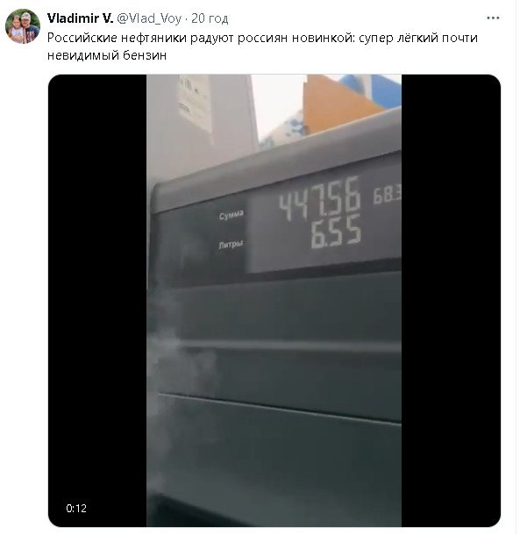Click the 6.55 liters readout in the video
Viewport: 520px width, 535px height.
click(x=336, y=231)
